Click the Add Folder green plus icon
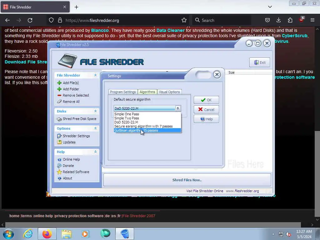This screenshot has width=320, height=240. [59, 89]
